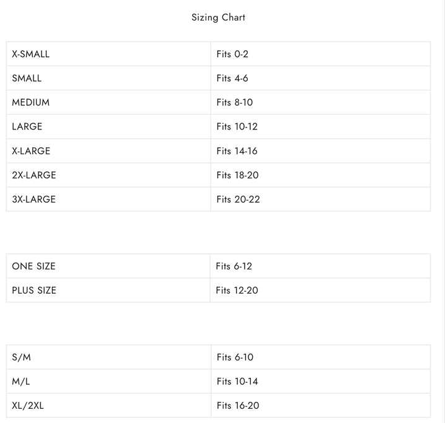Click the XL/2XL size cell
This screenshot has width=446, height=423.
[108, 406]
